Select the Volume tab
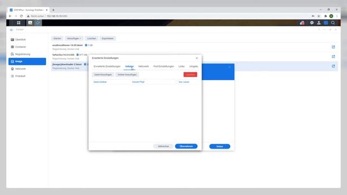Image resolution: width=347 pixels, height=195 pixels. [129, 66]
